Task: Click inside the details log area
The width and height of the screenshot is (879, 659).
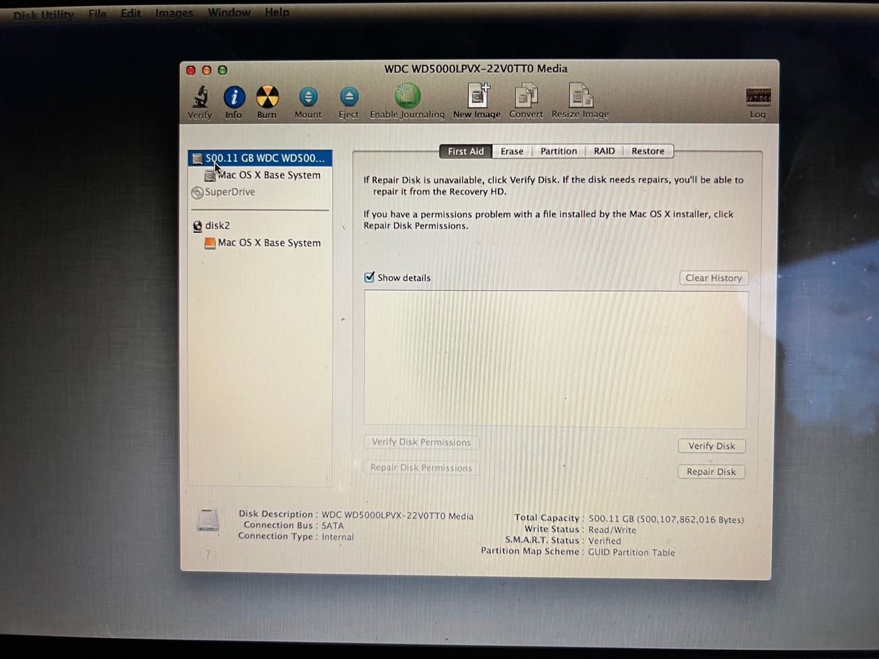Action: click(x=555, y=359)
